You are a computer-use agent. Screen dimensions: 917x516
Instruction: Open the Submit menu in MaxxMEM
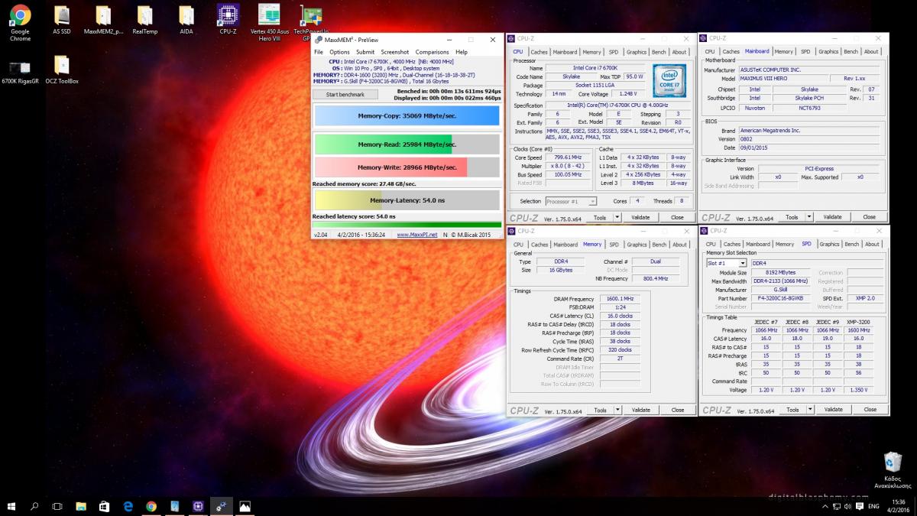pyautogui.click(x=365, y=52)
